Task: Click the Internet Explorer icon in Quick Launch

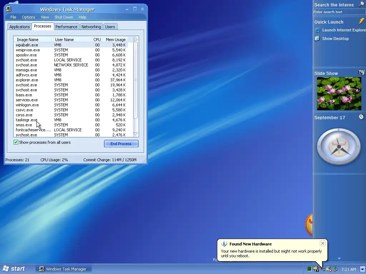Action: (317, 30)
